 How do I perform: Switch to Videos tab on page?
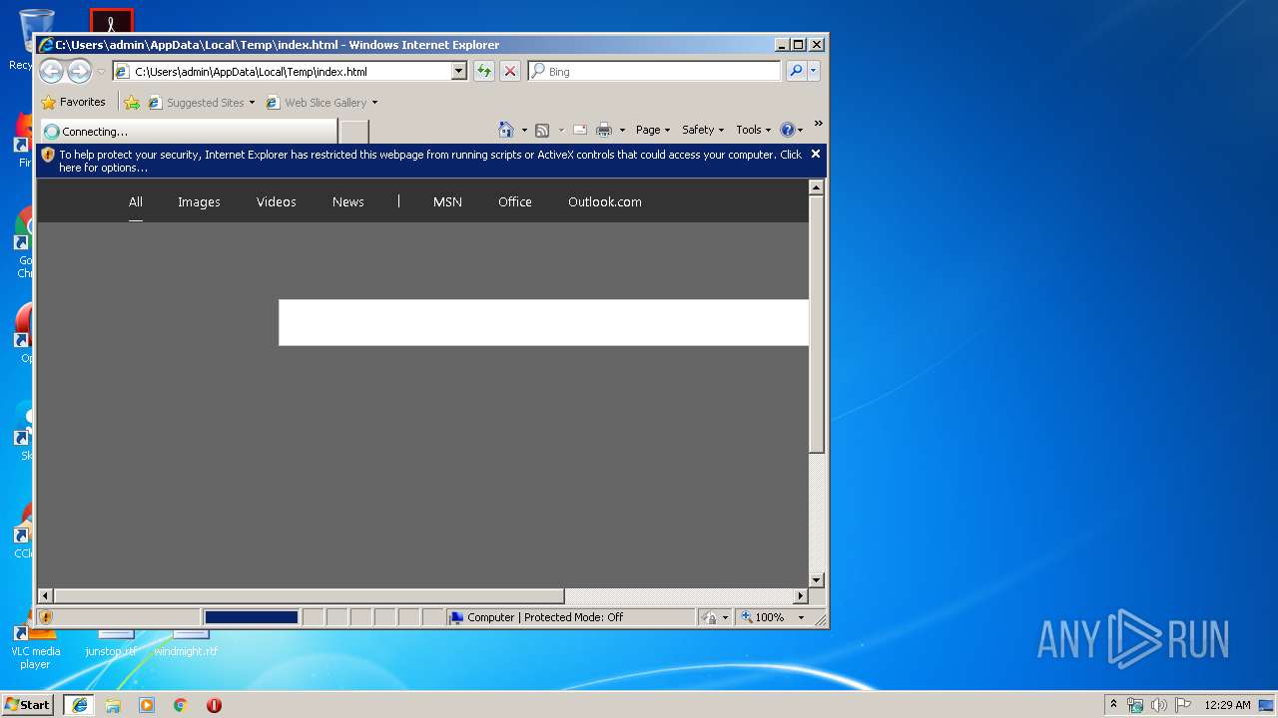(277, 201)
